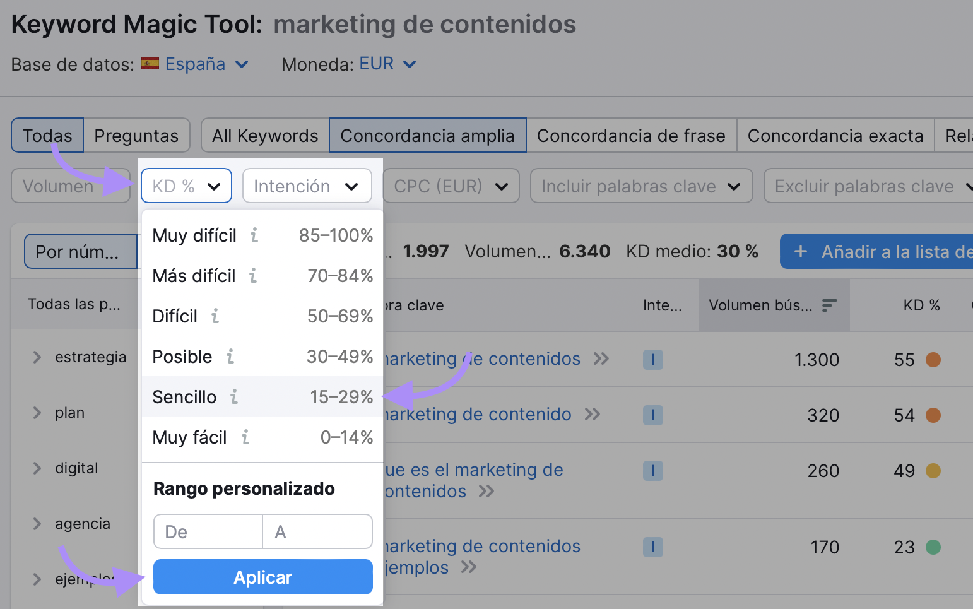Image resolution: width=973 pixels, height=609 pixels.
Task: Open the KD % filter dropdown
Action: click(186, 186)
